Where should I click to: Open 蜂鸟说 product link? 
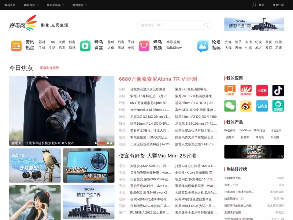pyautogui.click(x=260, y=137)
